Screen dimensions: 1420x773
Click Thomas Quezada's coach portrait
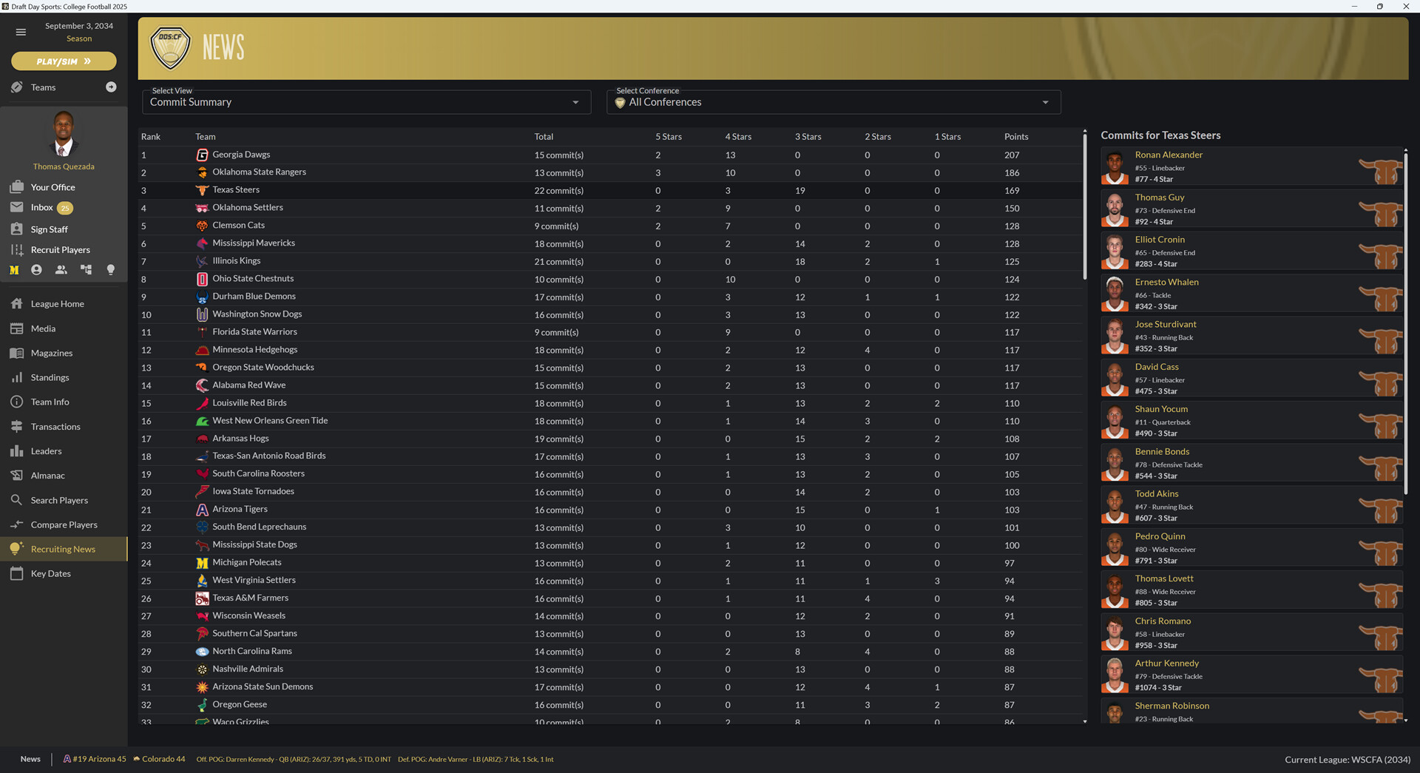point(64,133)
